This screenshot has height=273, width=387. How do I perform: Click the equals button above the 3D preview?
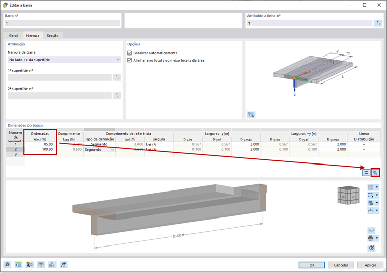(x=366, y=173)
